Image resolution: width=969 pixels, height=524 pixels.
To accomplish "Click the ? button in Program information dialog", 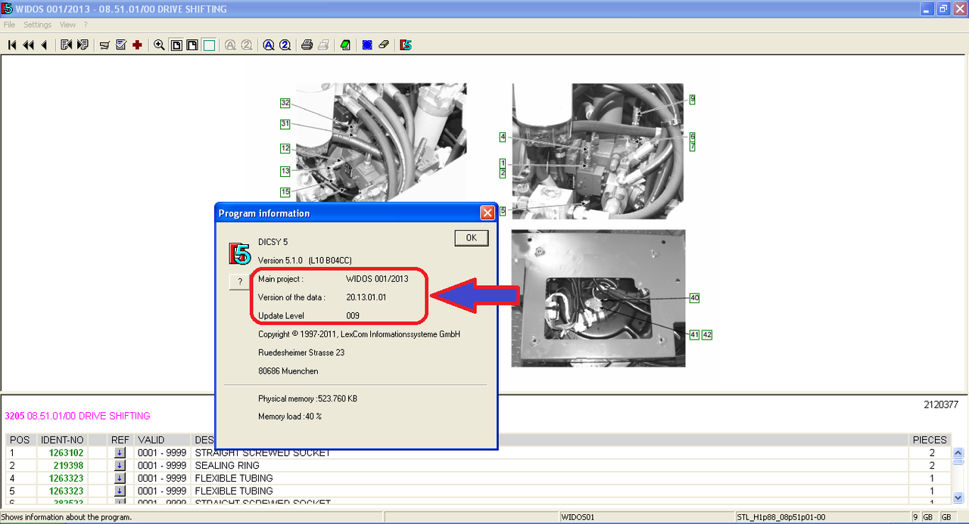I will (240, 281).
